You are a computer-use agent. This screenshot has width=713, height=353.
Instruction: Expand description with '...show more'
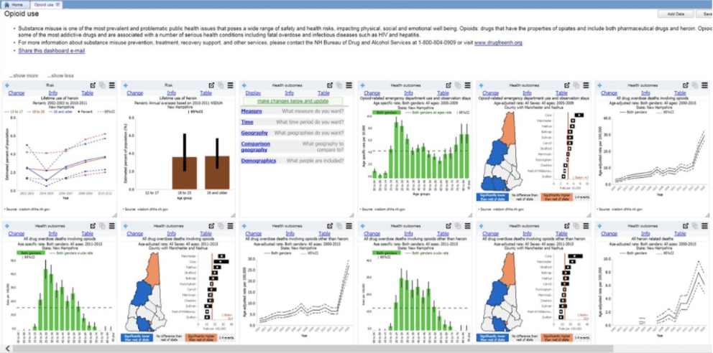tap(24, 75)
